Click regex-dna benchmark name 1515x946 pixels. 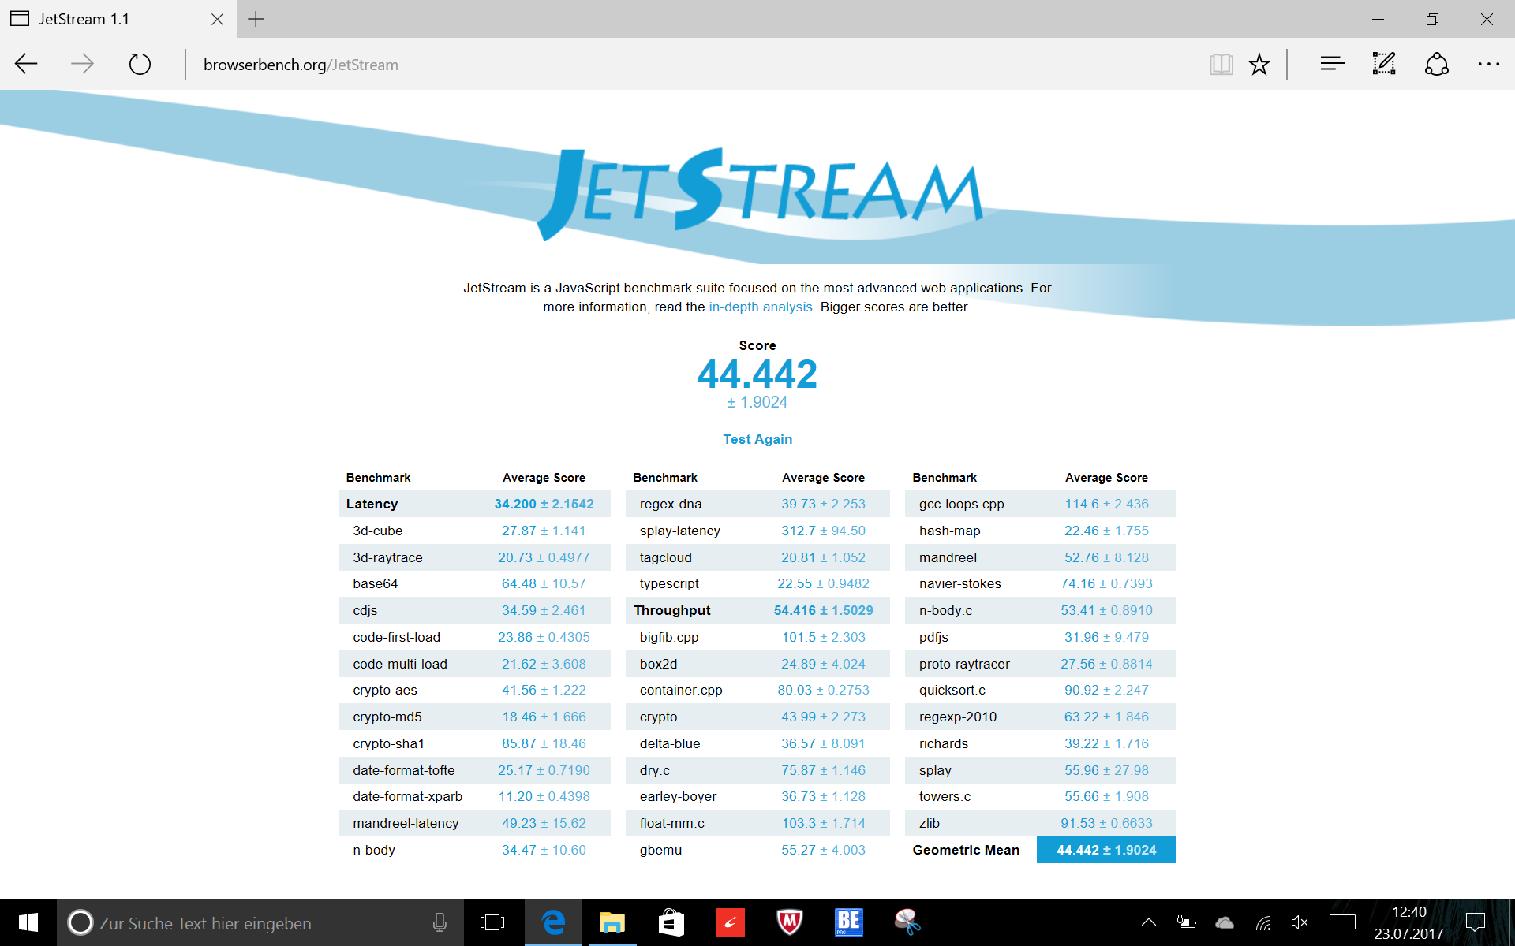coord(671,504)
